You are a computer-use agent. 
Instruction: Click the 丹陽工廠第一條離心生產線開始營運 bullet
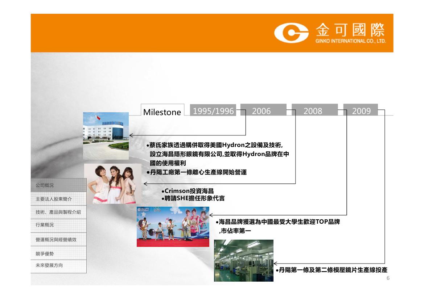[x=196, y=172]
